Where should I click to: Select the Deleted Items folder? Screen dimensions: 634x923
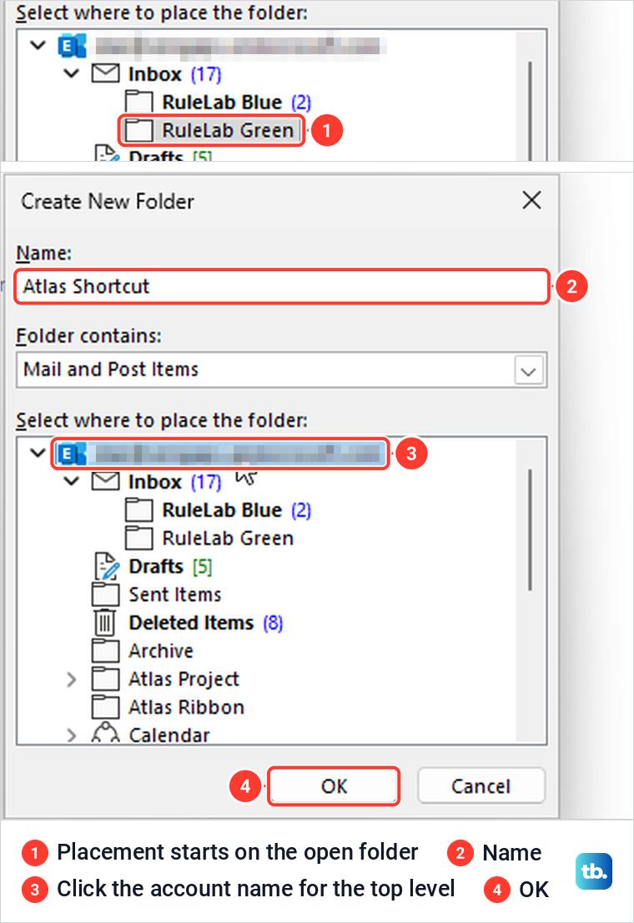[x=206, y=623]
